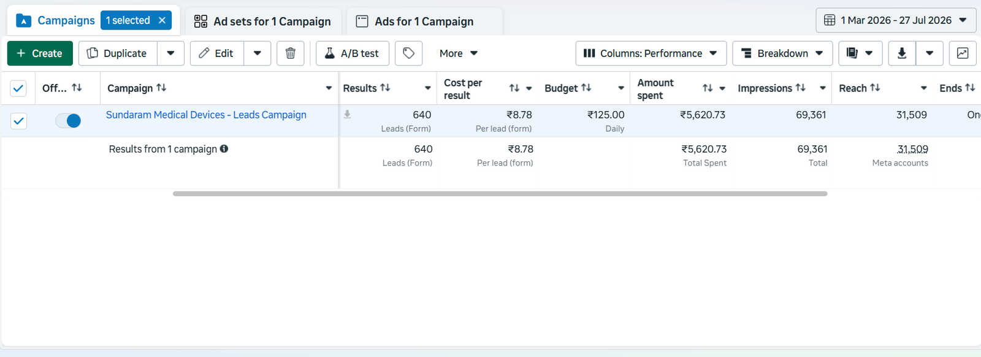Sort by Cost per result
The image size is (981, 357).
pos(514,88)
